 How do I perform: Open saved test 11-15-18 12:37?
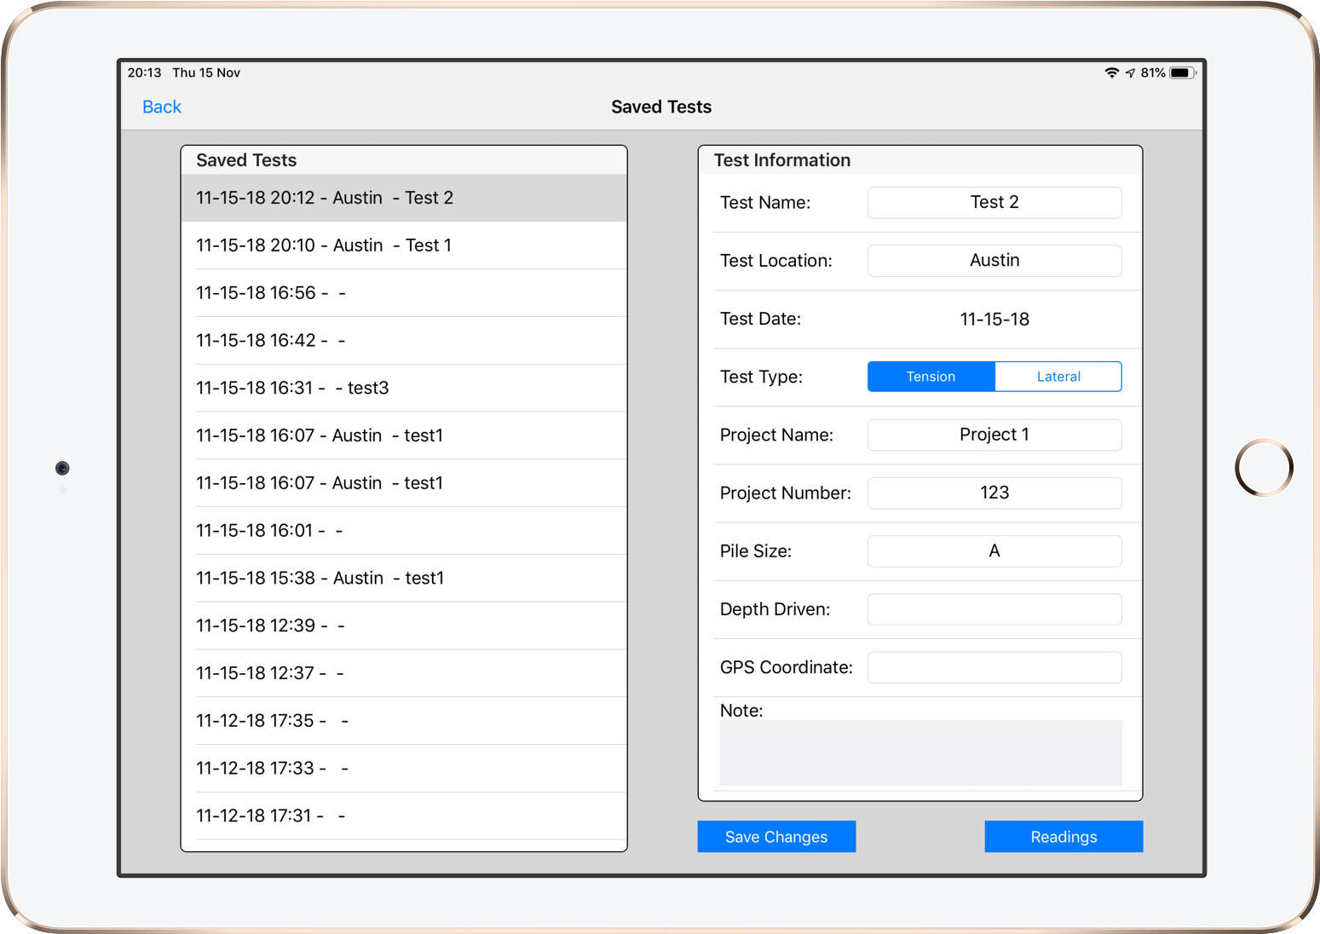pyautogui.click(x=404, y=673)
